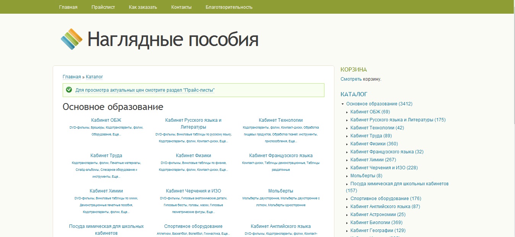This screenshot has height=237, width=515.
Task: Click Главная in the breadcrumb
Action: [72, 77]
